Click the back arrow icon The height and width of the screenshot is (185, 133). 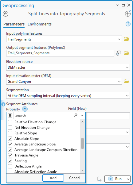click(x=6, y=14)
